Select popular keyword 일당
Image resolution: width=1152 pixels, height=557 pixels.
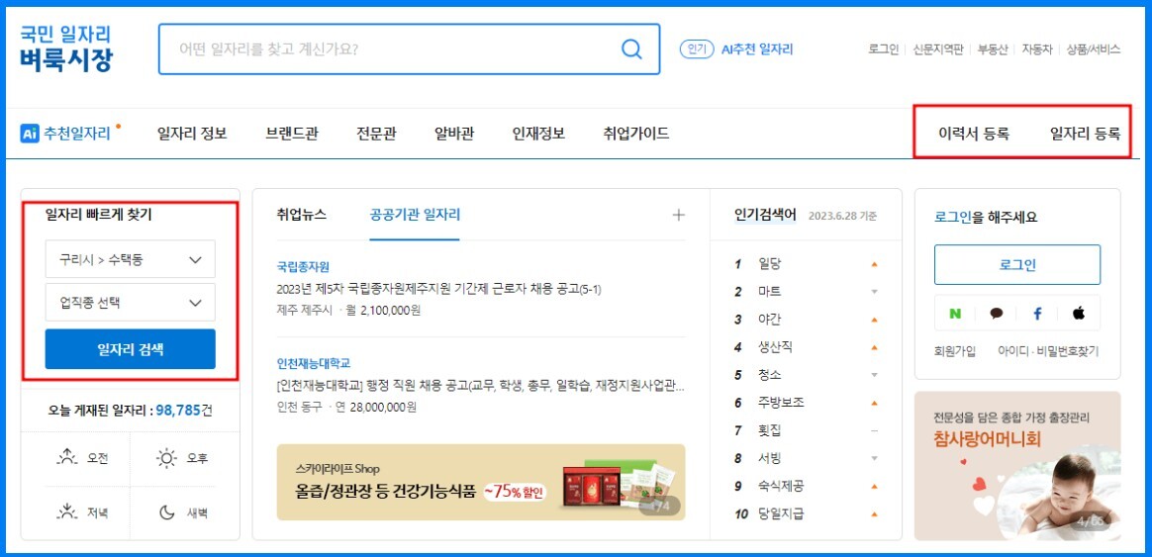(771, 264)
